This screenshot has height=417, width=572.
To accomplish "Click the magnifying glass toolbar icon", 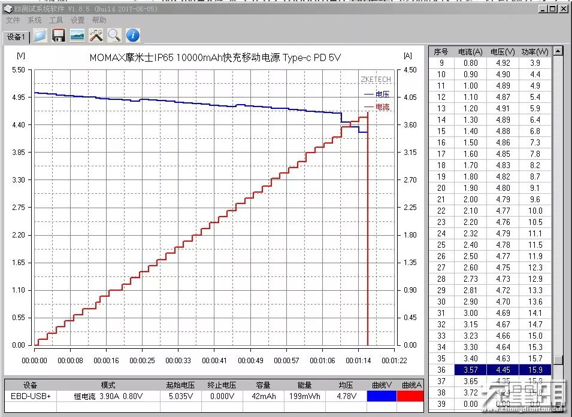I will [114, 35].
